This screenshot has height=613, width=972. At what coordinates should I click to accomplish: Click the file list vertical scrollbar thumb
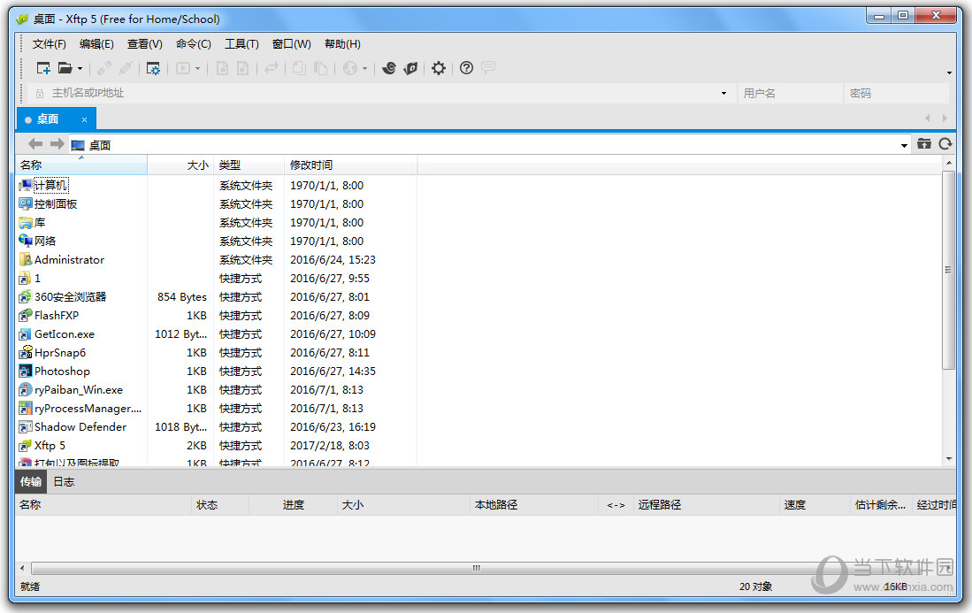pyautogui.click(x=948, y=270)
